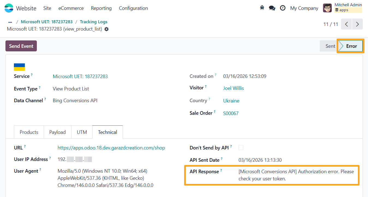The width and height of the screenshot is (368, 197).
Task: Toggle the Don't Send by API checkbox
Action: pyautogui.click(x=241, y=148)
